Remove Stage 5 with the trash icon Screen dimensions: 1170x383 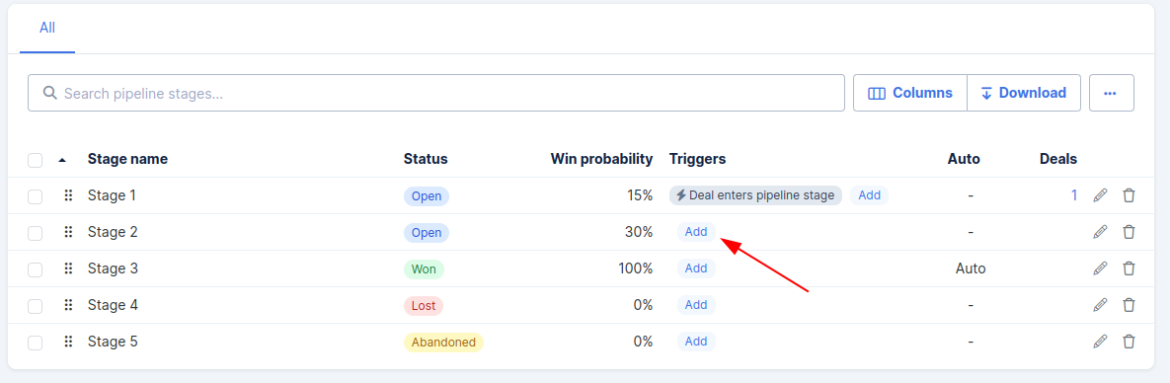(1129, 342)
